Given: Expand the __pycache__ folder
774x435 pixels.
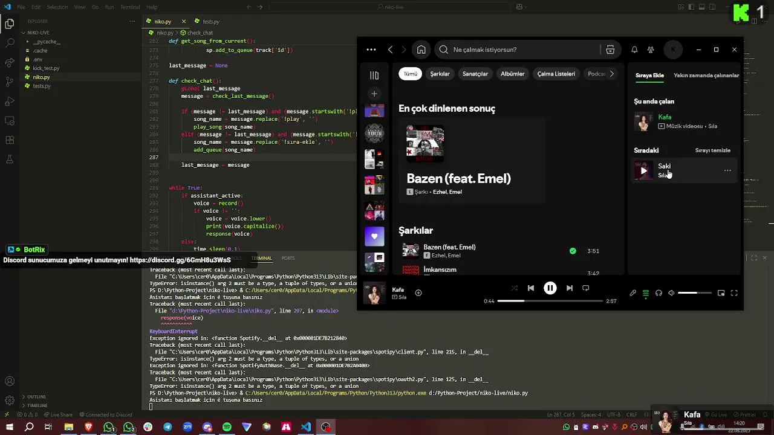Looking at the screenshot, I should click(x=47, y=42).
